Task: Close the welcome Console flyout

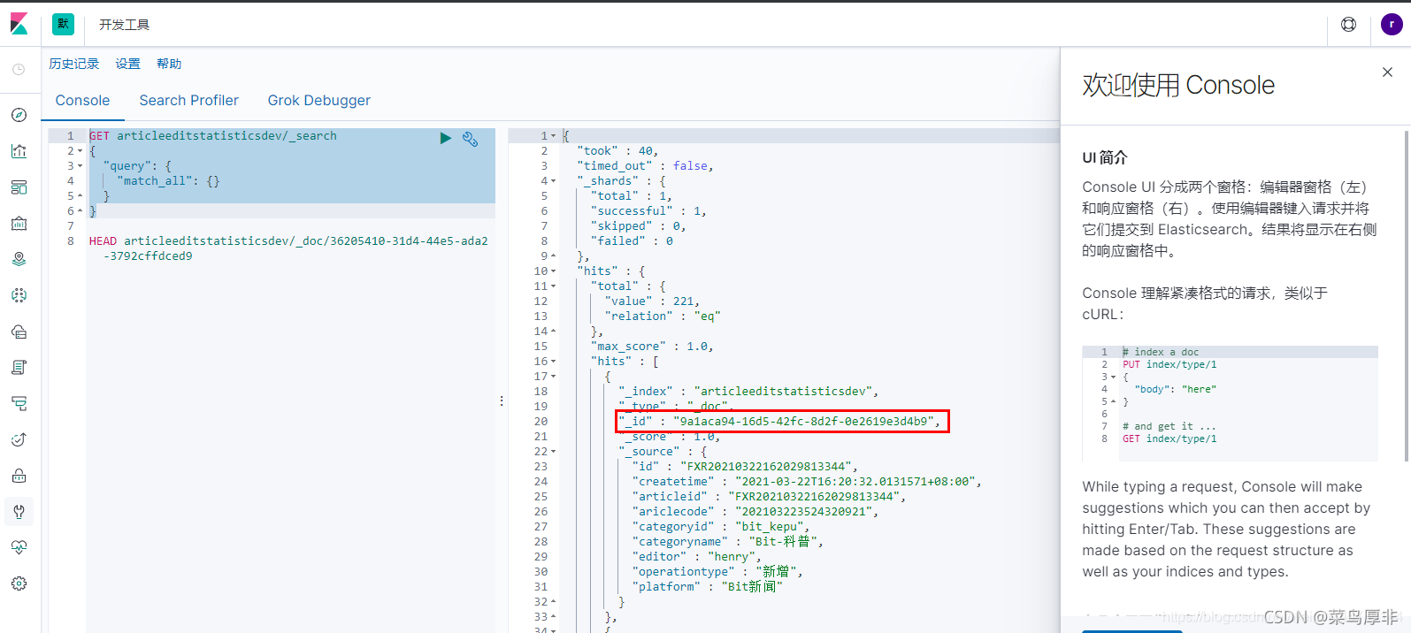Action: 1387,72
